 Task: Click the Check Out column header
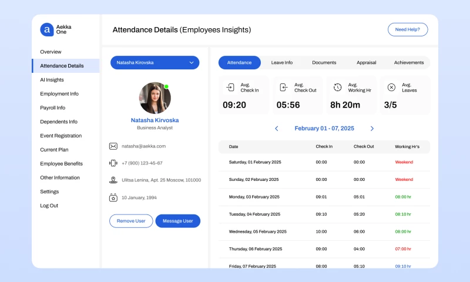click(x=364, y=146)
